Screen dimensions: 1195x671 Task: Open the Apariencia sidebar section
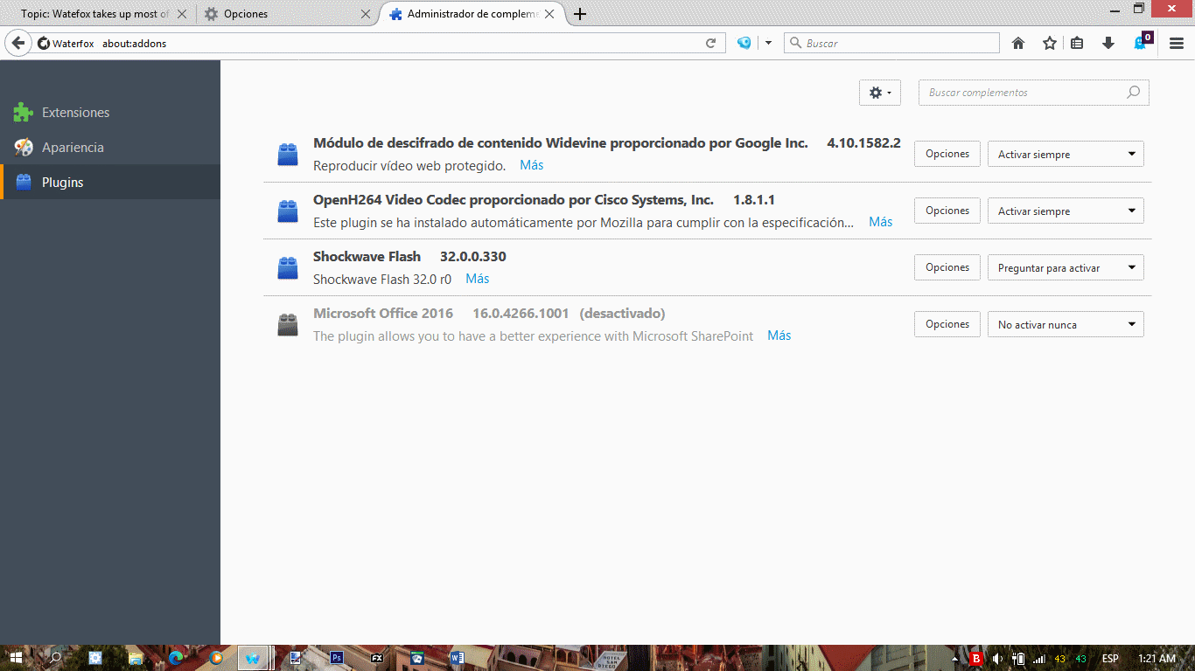pyautogui.click(x=110, y=148)
